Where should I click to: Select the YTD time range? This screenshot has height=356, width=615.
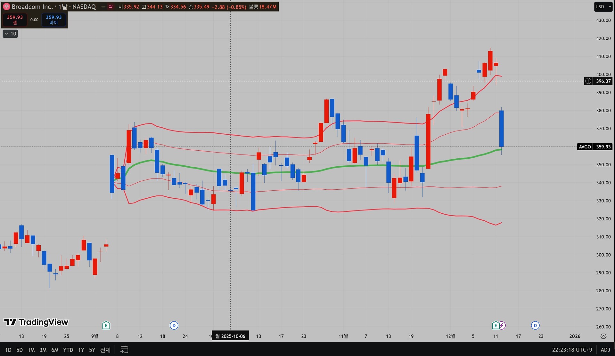click(x=68, y=350)
